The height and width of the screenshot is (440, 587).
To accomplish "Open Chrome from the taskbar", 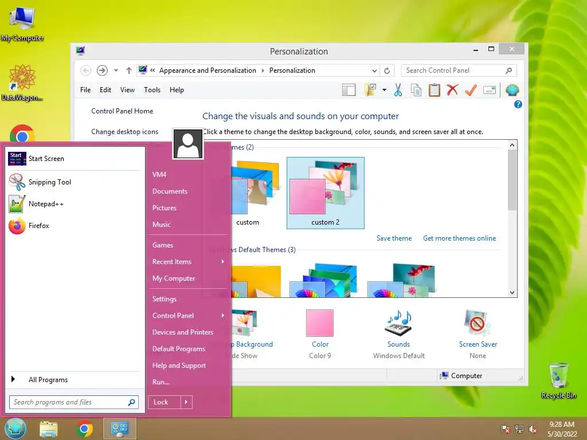I will [84, 429].
